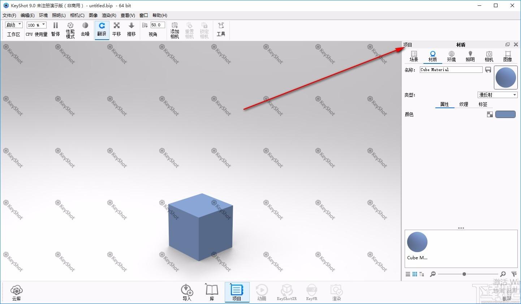Open the 动画 animation panel
This screenshot has height=304, width=521.
pyautogui.click(x=262, y=292)
